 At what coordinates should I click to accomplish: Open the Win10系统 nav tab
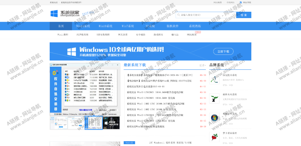(x=105, y=26)
